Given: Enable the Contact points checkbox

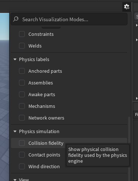Looking at the screenshot, I should point(22,155).
